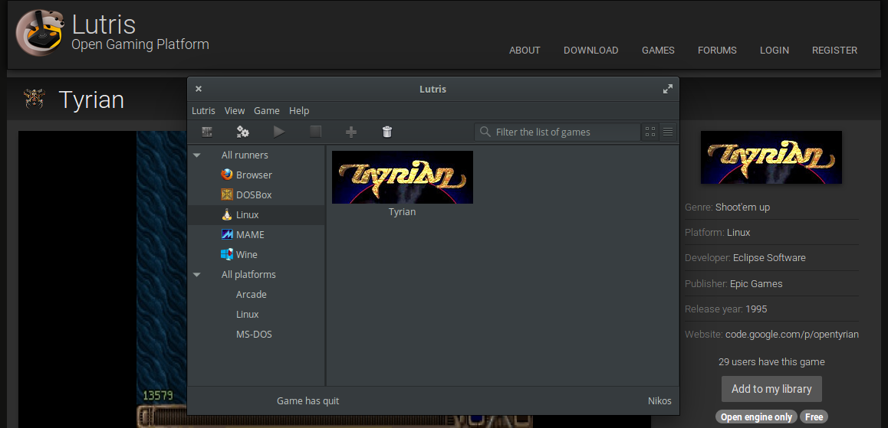The width and height of the screenshot is (888, 428).
Task: Click the 'Eclipse Software' developer value
Action: point(769,257)
